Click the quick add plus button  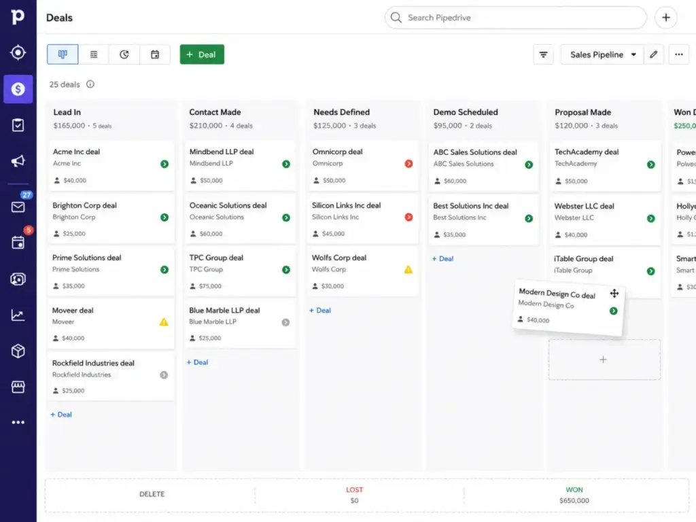(x=666, y=18)
